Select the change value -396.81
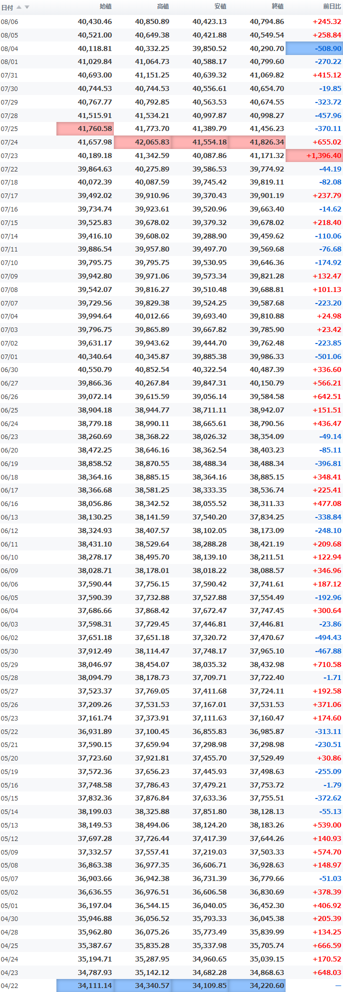This screenshot has width=343, height=992. point(329,463)
